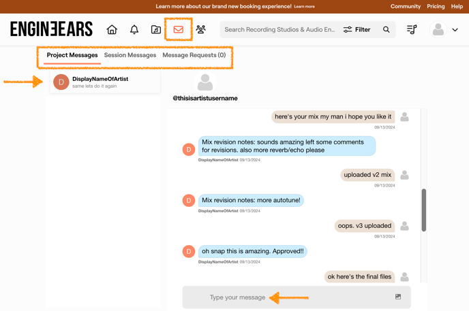Click the Learn more banner link
This screenshot has width=469, height=311.
coord(304,7)
